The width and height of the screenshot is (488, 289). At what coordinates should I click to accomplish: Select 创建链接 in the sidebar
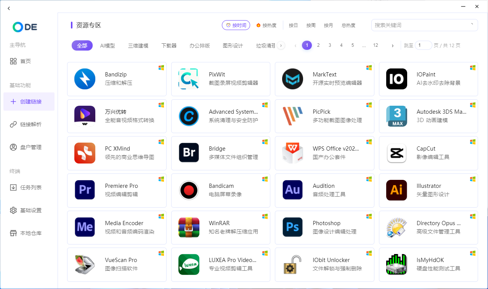(x=29, y=102)
